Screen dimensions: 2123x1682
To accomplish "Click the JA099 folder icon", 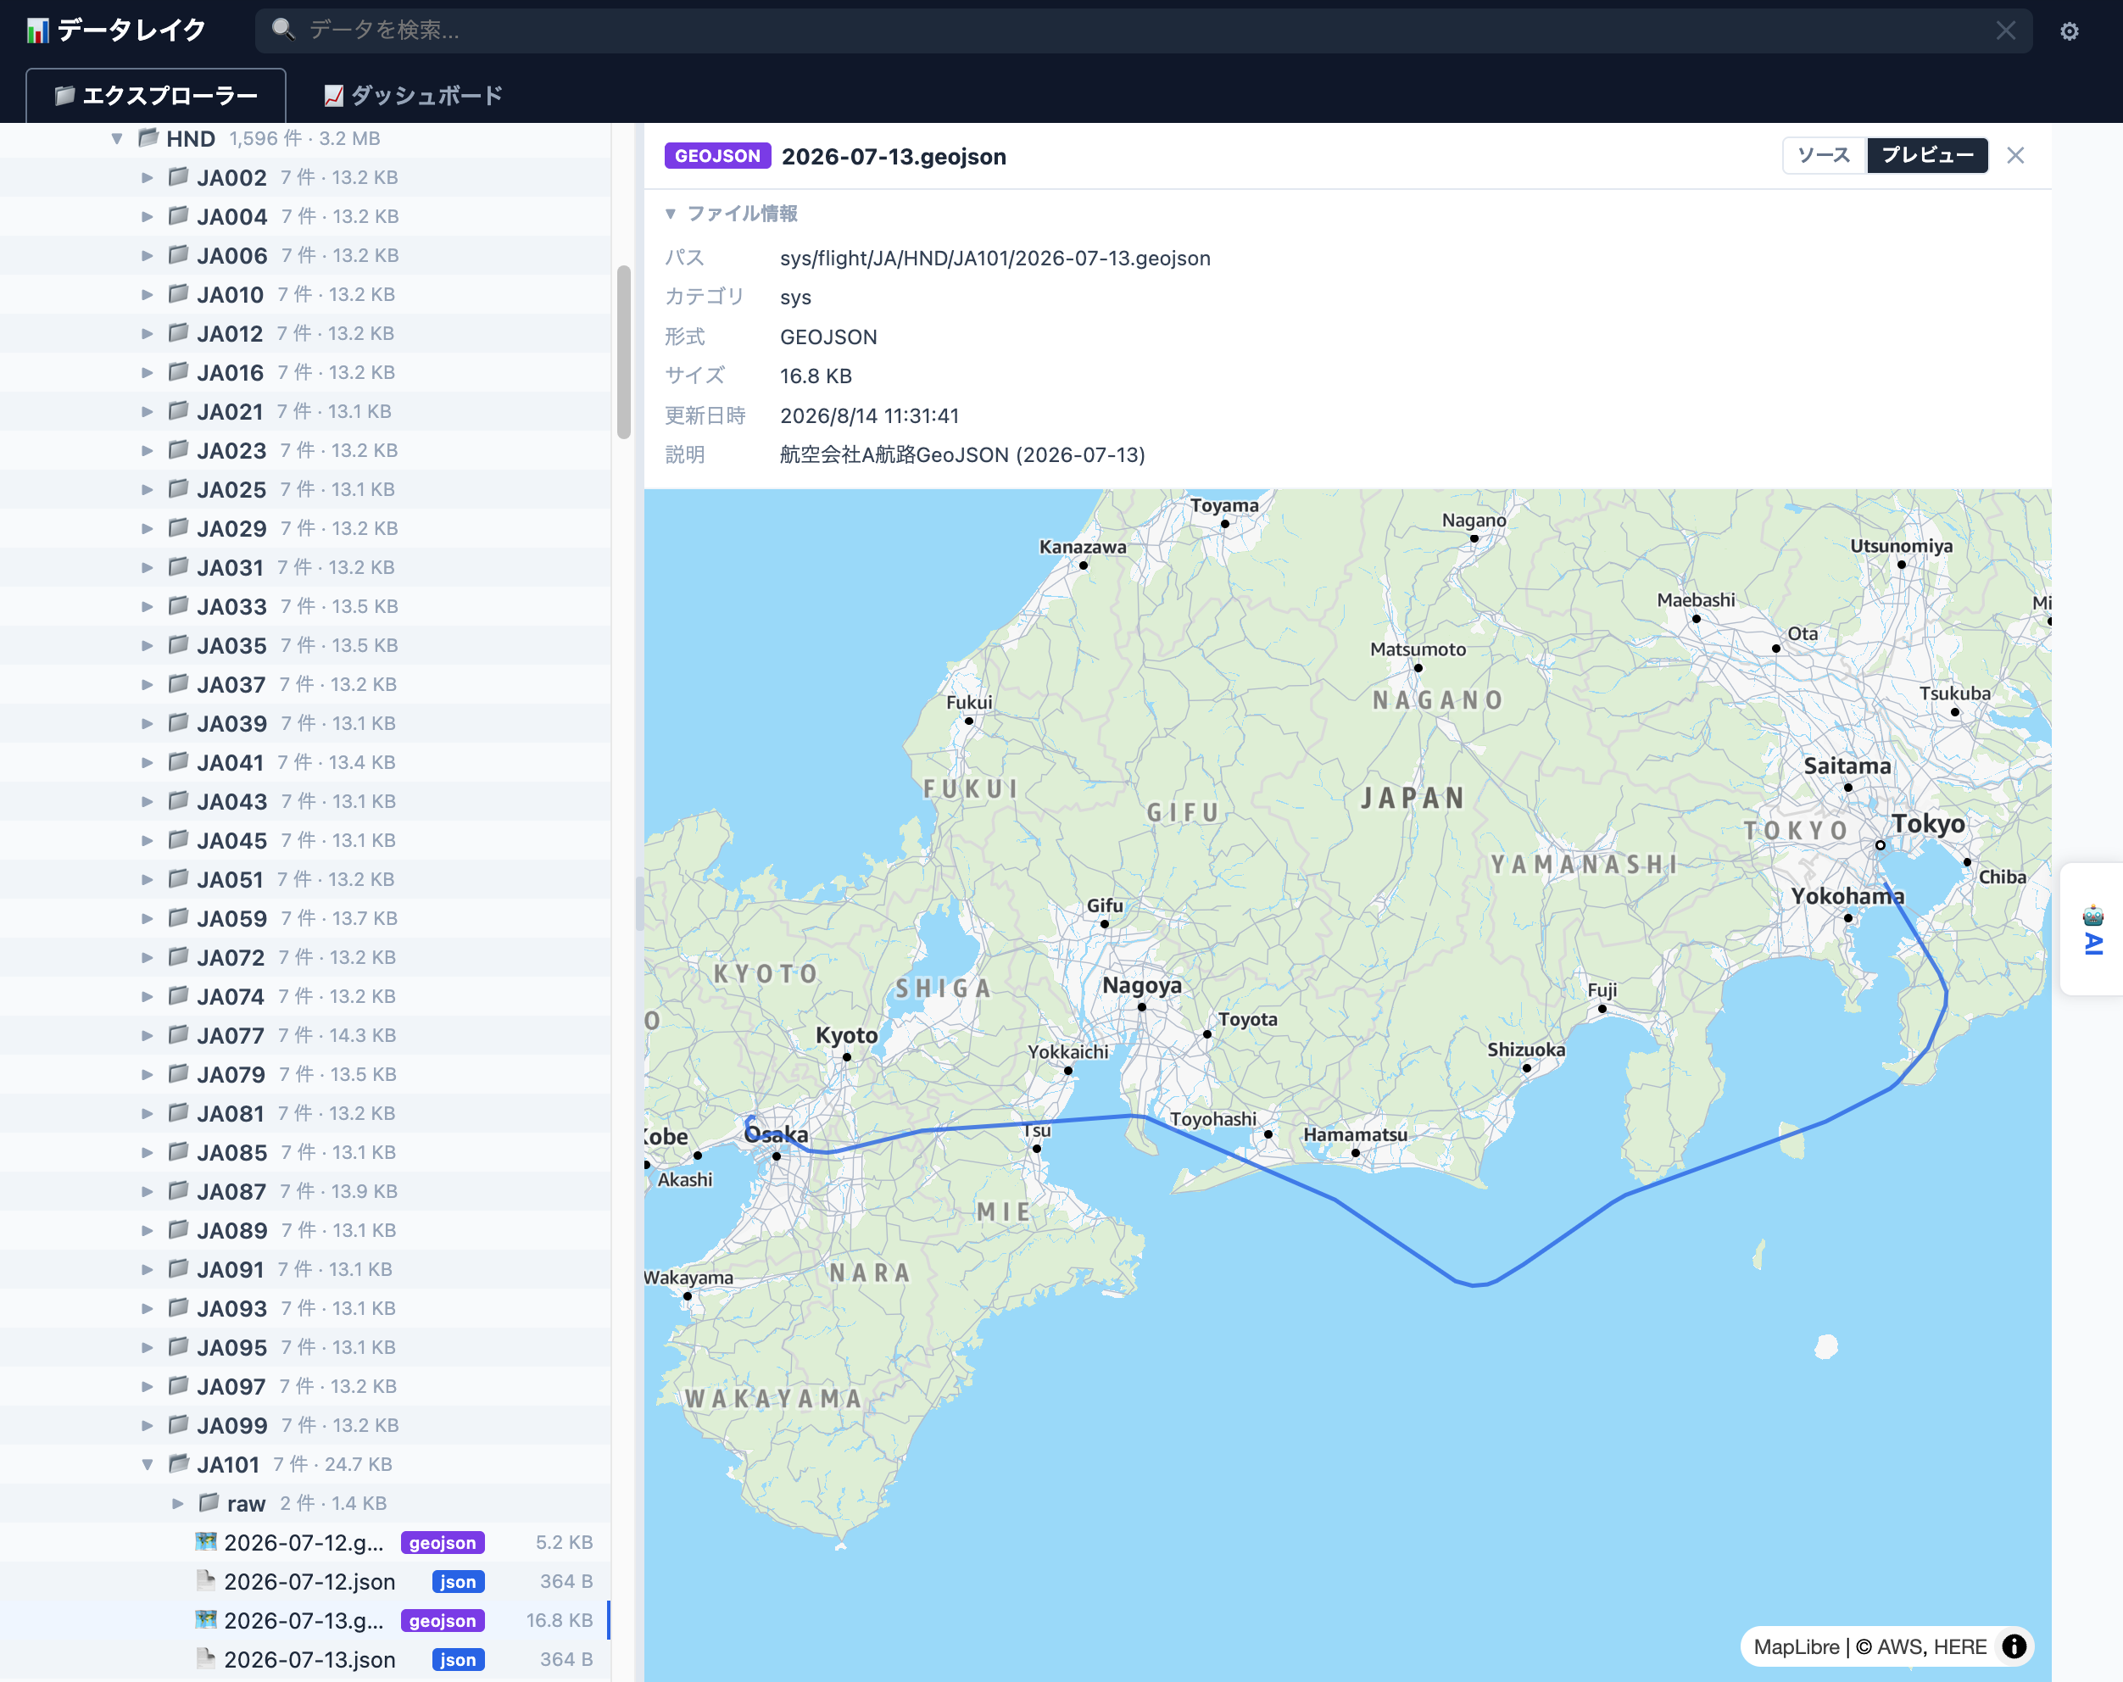I will coord(178,1425).
